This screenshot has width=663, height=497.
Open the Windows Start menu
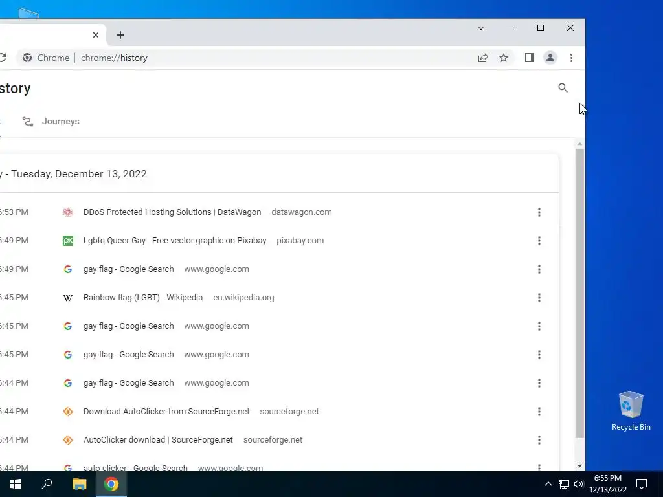click(16, 484)
